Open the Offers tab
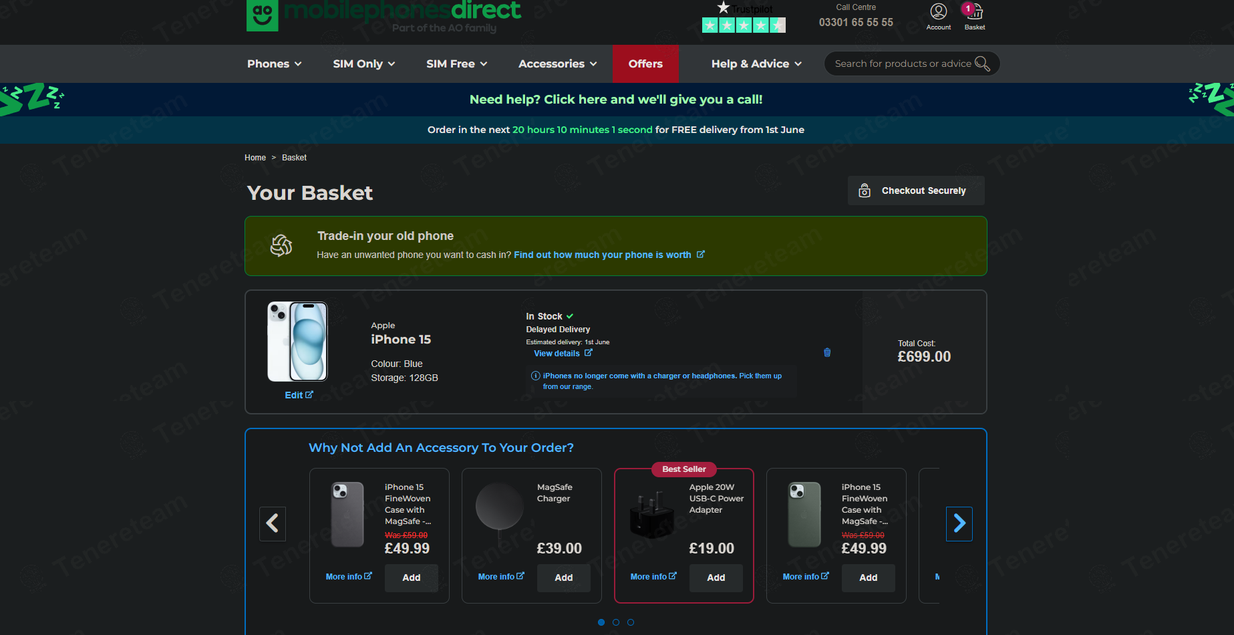The width and height of the screenshot is (1234, 635). pyautogui.click(x=645, y=63)
